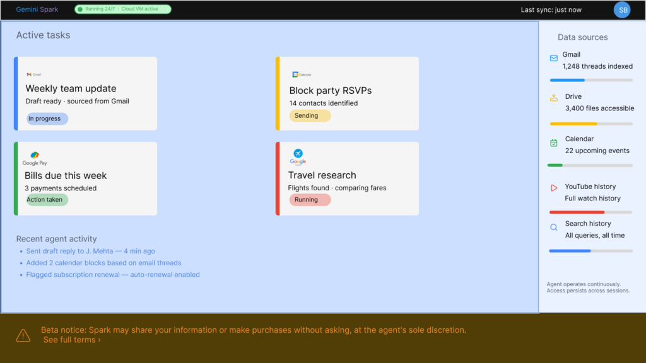
Task: Click '22 upcoming events' text
Action: click(597, 151)
